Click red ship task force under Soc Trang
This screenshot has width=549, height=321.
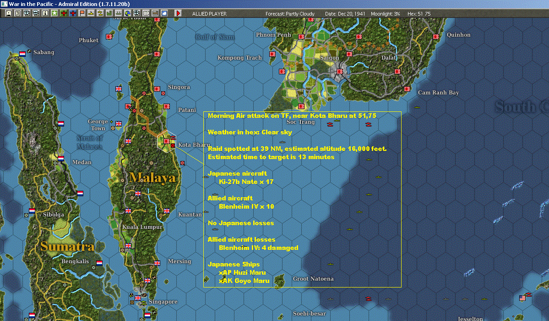[x=330, y=124]
